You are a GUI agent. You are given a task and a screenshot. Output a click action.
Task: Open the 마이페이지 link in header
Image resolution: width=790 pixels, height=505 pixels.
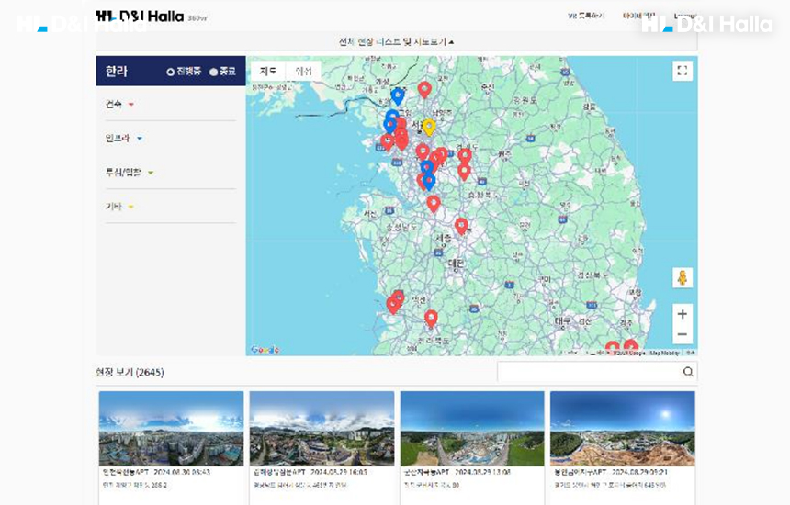point(638,16)
